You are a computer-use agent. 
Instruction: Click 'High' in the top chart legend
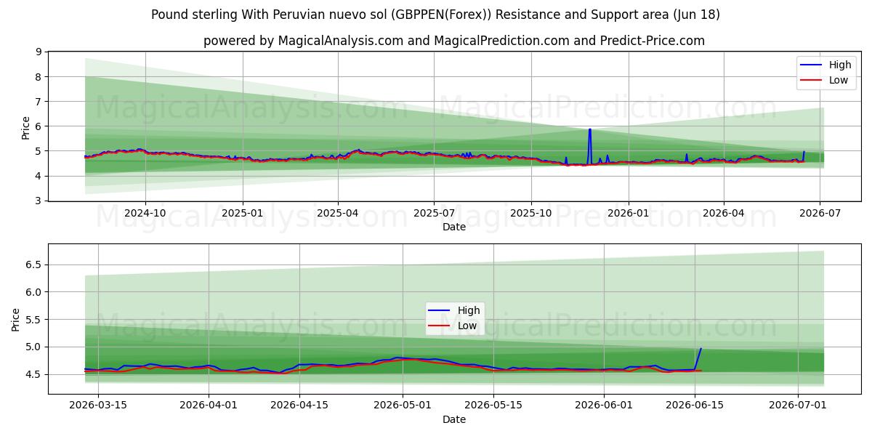(839, 65)
